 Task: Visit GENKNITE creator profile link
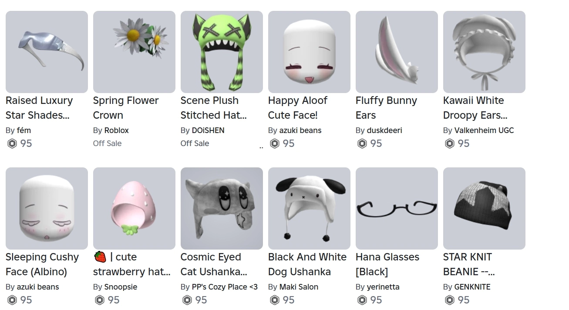(472, 287)
